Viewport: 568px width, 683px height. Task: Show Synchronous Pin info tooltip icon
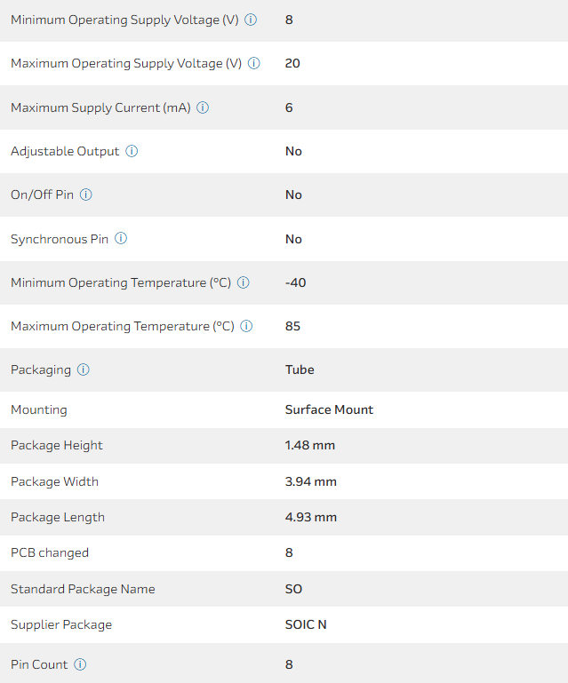(121, 239)
